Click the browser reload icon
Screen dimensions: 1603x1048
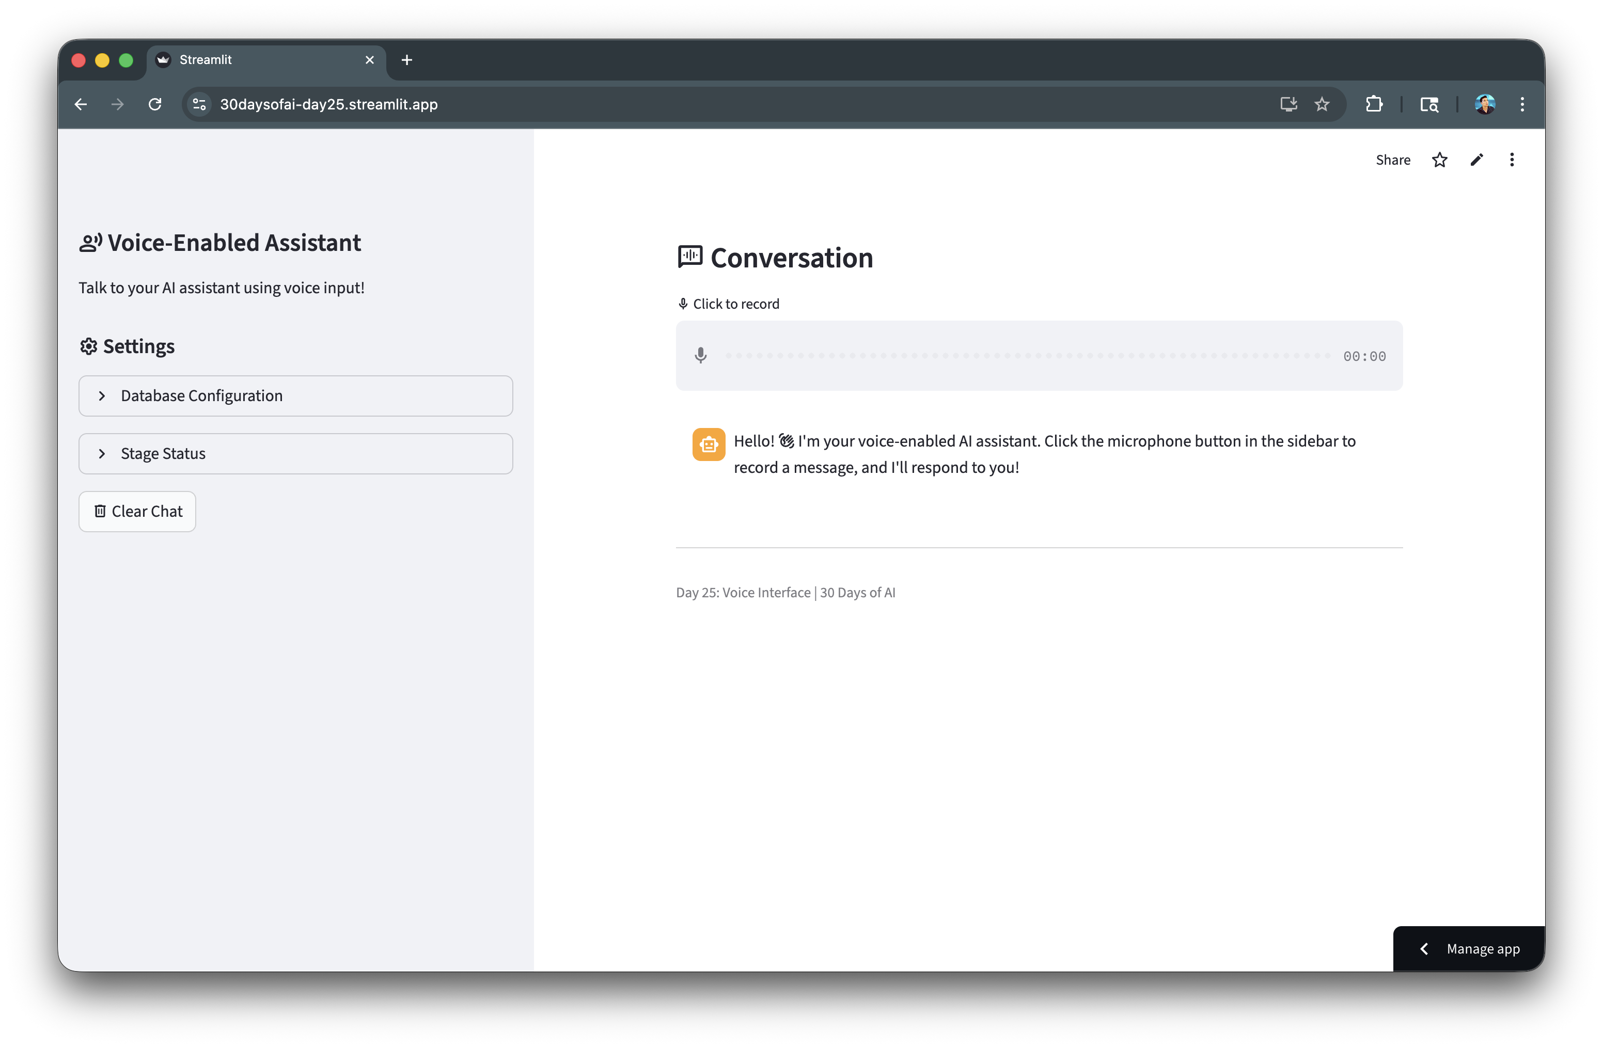[x=155, y=104]
